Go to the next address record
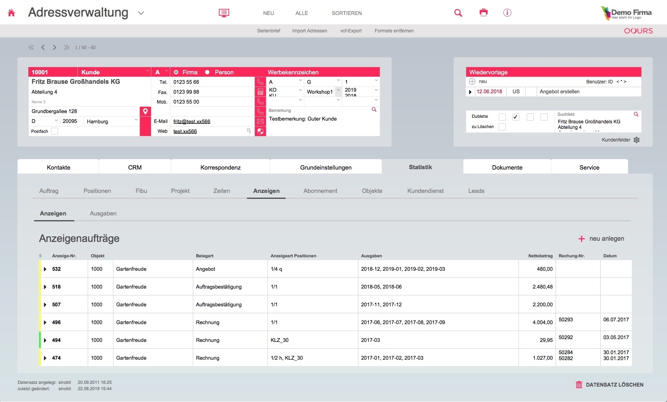667x402 pixels. 55,47
